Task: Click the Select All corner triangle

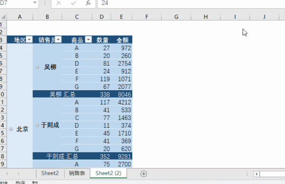Action: pyautogui.click(x=4, y=17)
